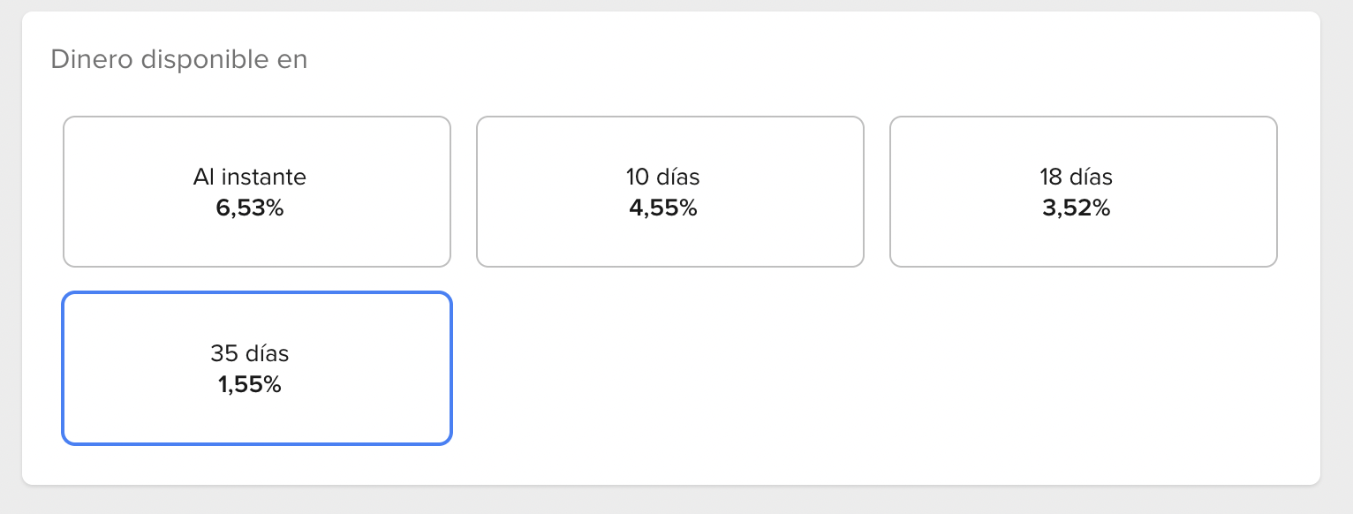Select the "Al instante" availability option
1353x514 pixels.
(256, 192)
